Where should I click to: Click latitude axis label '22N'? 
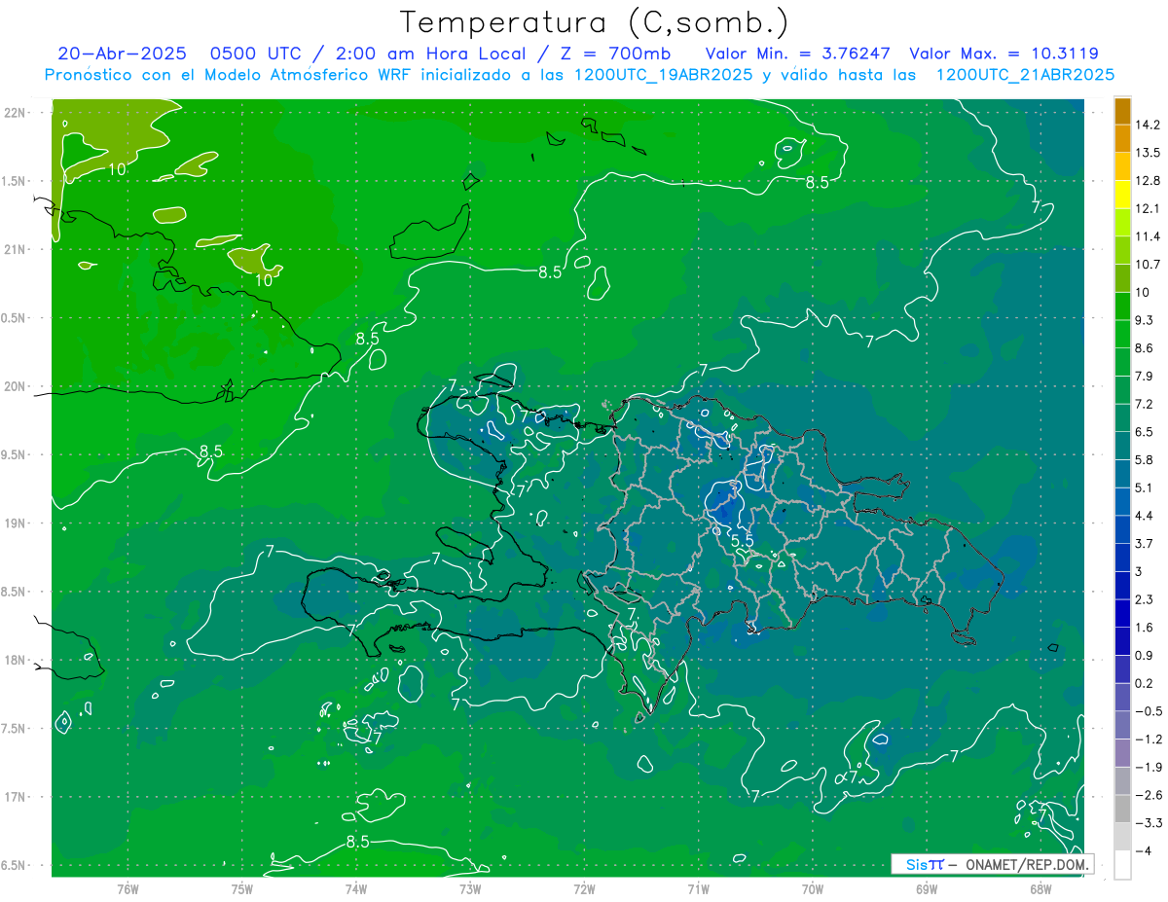[16, 113]
